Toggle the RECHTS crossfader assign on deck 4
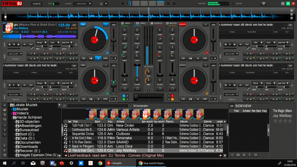Image resolution: width=297 pixels, height=167 pixels. pyautogui.click(x=183, y=65)
